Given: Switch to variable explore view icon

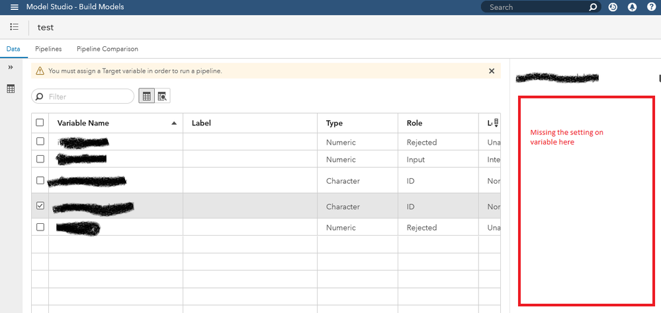Looking at the screenshot, I should pyautogui.click(x=162, y=96).
